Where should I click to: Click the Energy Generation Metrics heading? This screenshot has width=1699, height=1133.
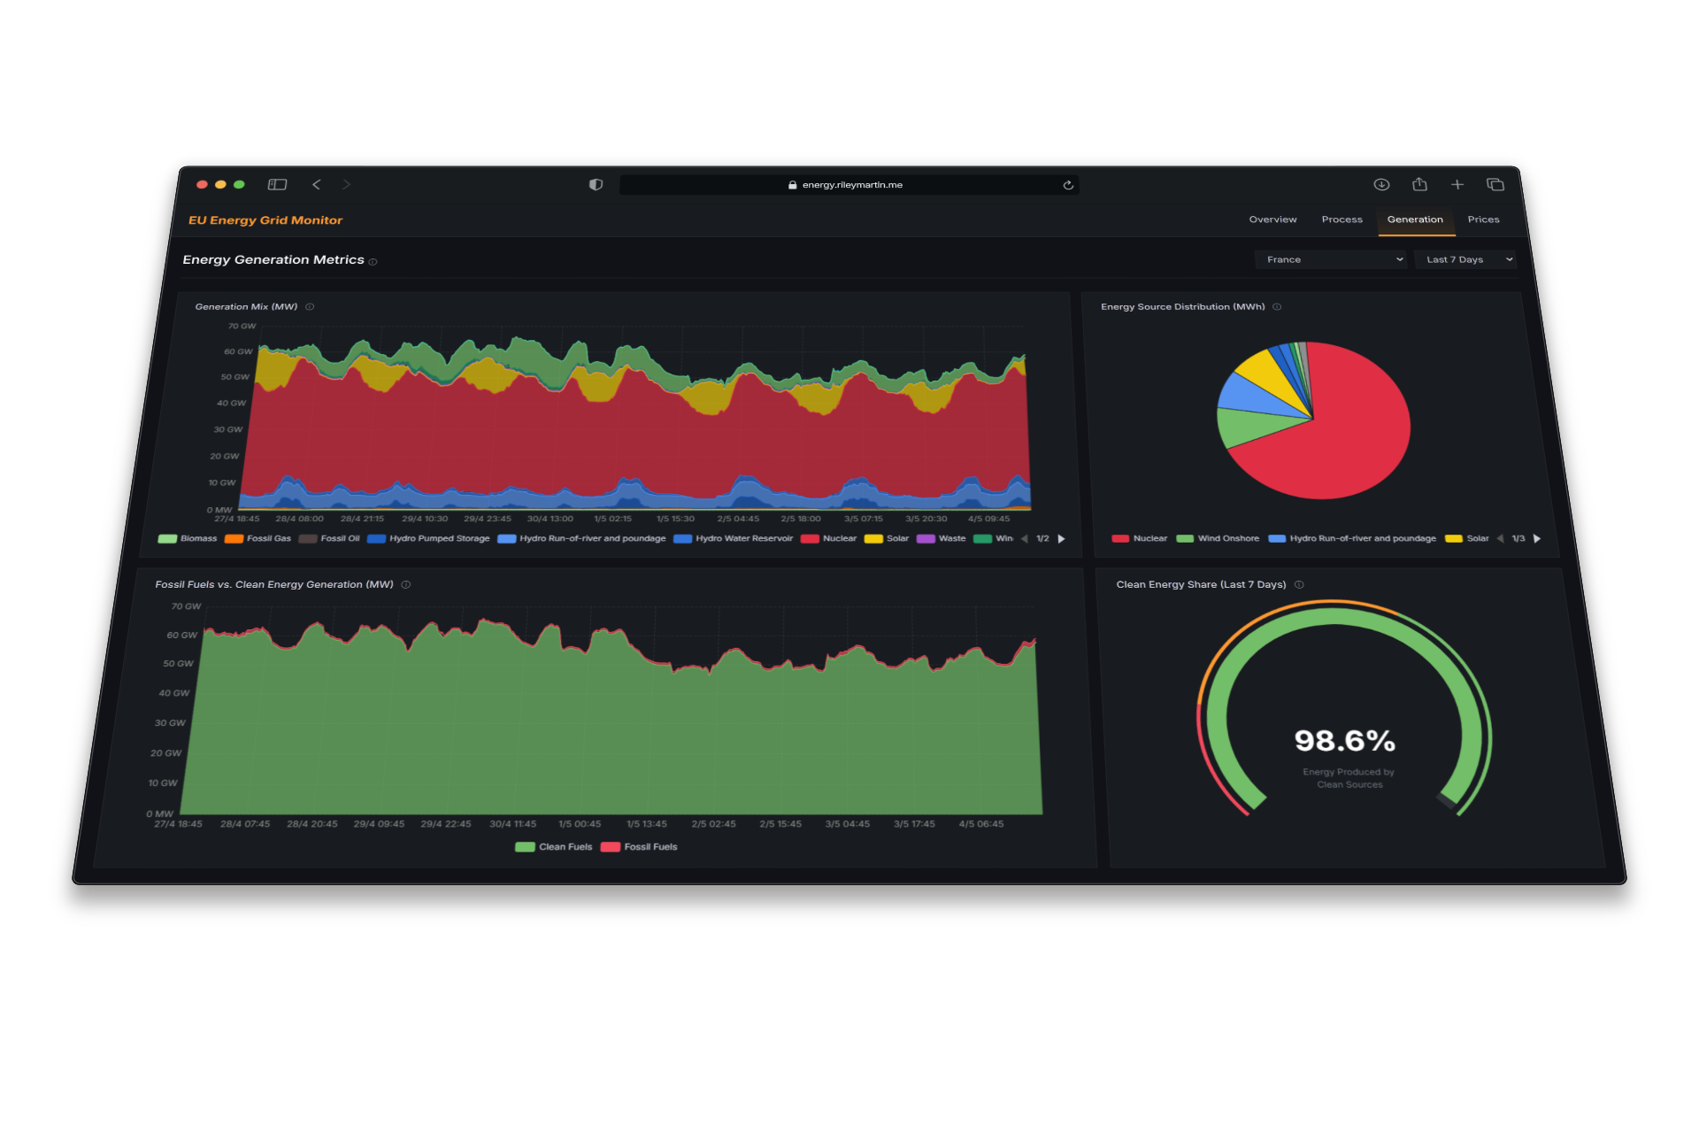point(273,260)
